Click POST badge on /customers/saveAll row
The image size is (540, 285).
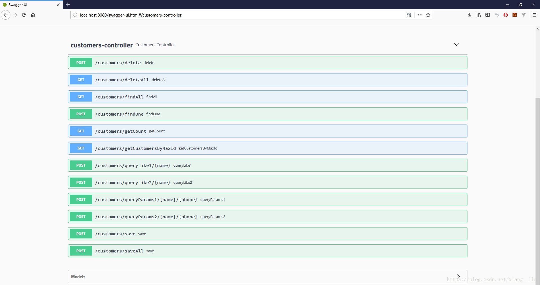pyautogui.click(x=81, y=251)
